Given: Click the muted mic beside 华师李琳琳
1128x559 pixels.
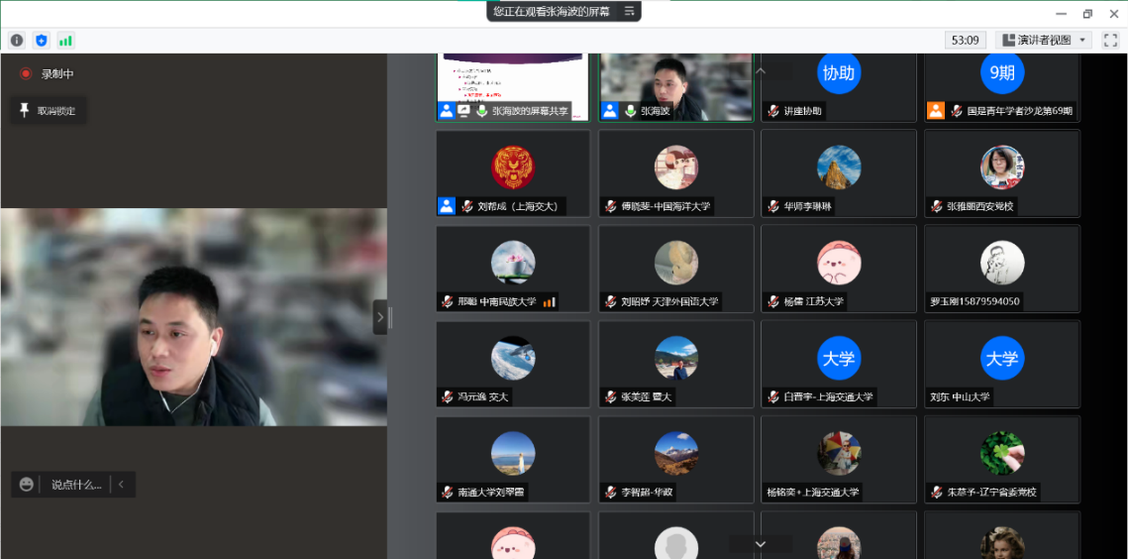Looking at the screenshot, I should tap(773, 206).
